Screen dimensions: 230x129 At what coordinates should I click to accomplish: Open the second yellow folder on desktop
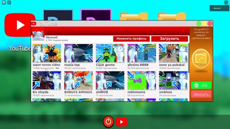(x=172, y=16)
